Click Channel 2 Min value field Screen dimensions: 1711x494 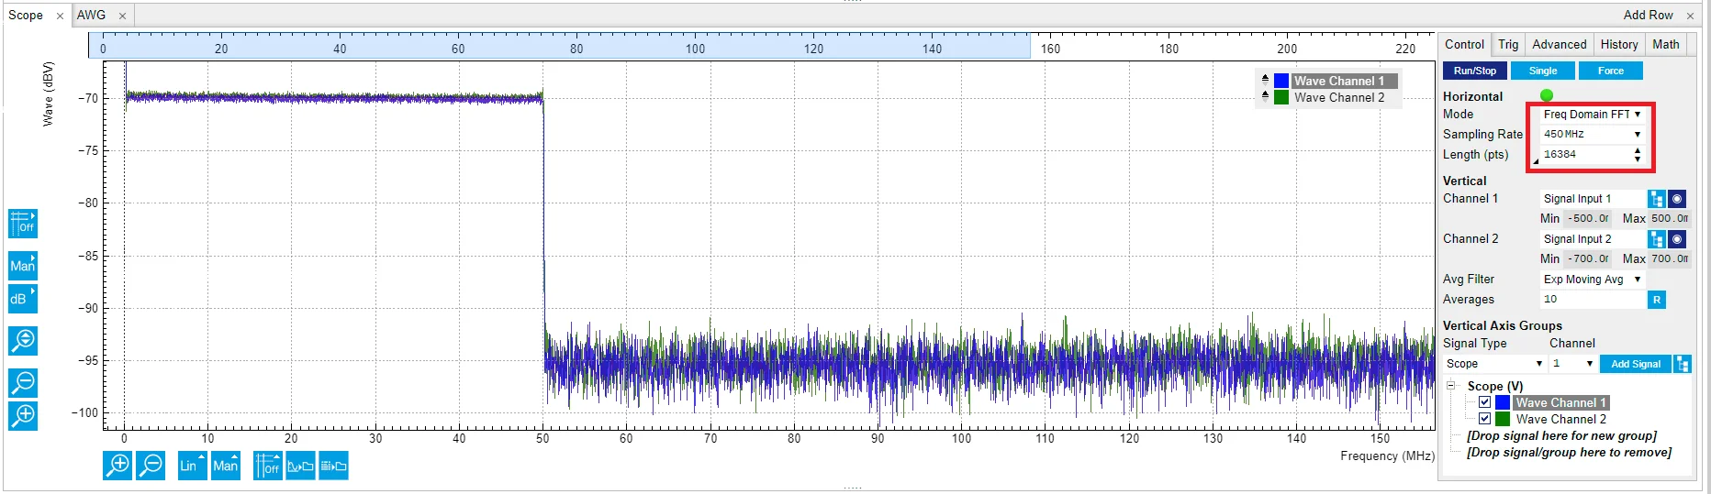click(x=1588, y=259)
